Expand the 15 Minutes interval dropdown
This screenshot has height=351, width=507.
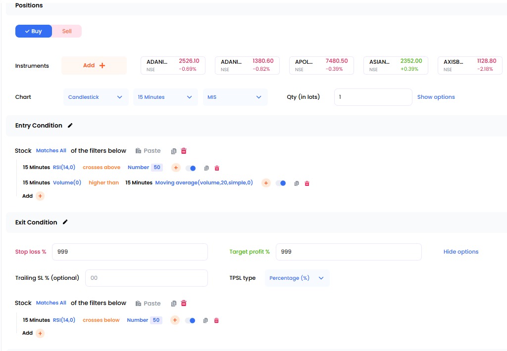point(165,97)
